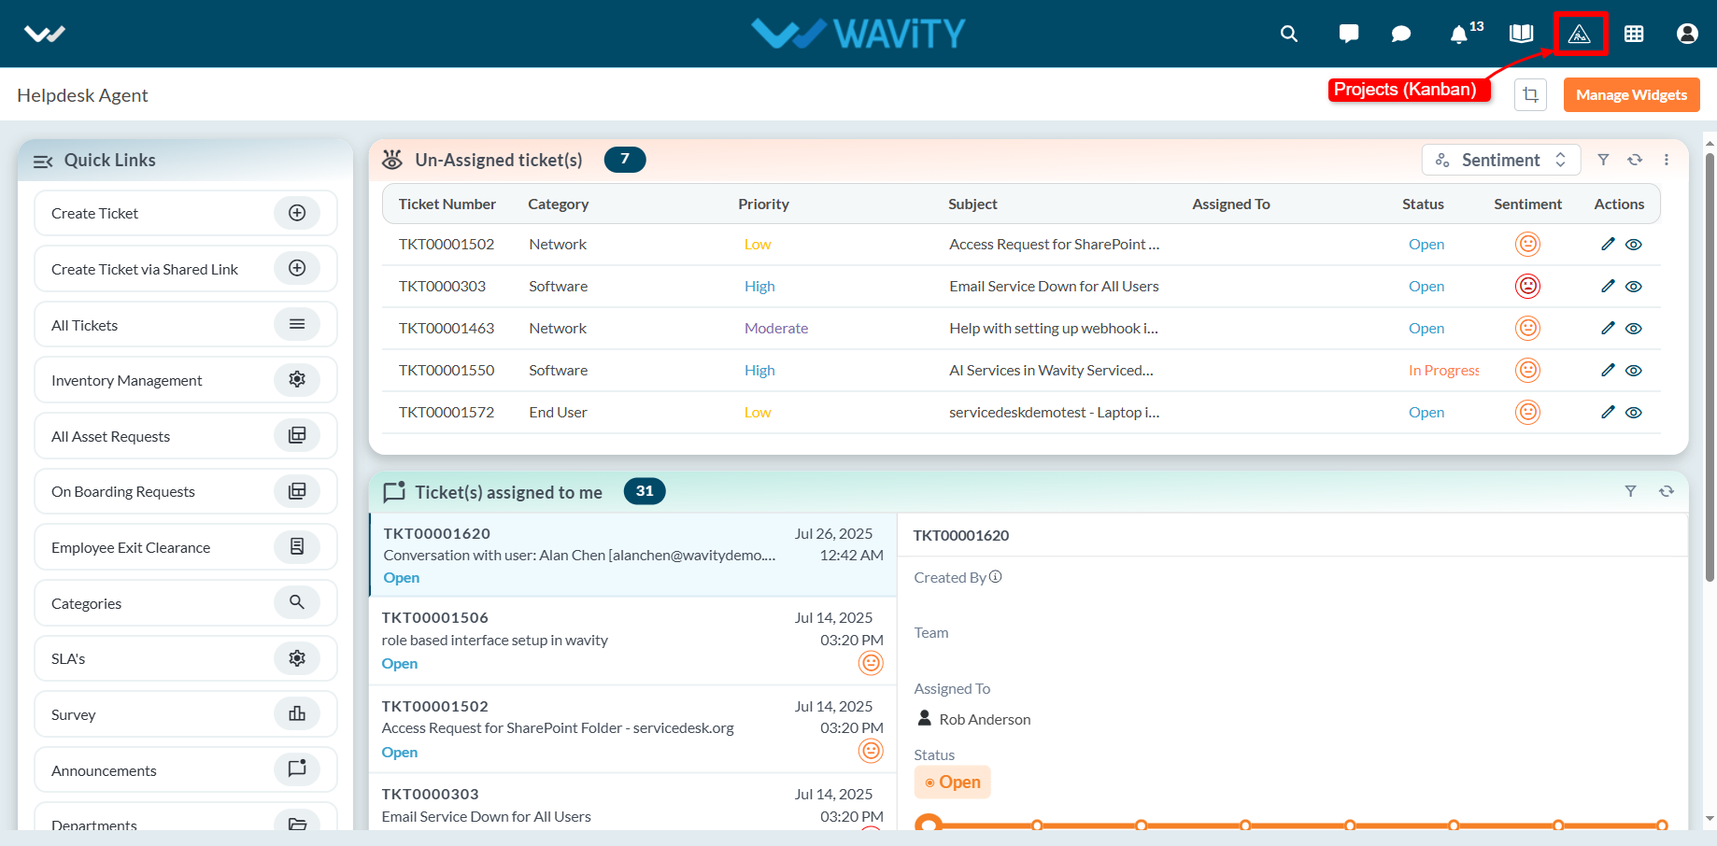
Task: Open Un-Assigned tickets three-dot menu
Action: coord(1667,160)
